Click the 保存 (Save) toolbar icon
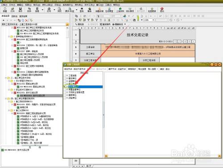Viewport: 223px width, 168px height. pyautogui.click(x=21, y=10)
